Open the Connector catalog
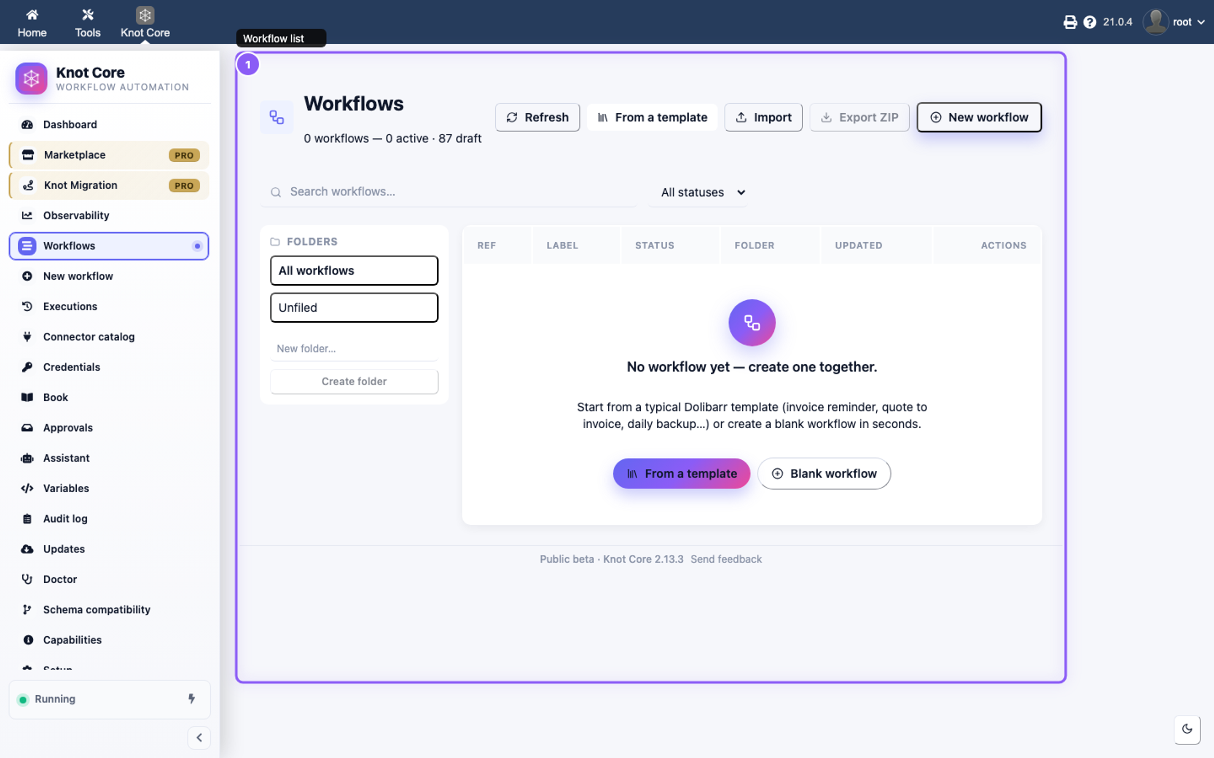1214x758 pixels. [x=109, y=337]
